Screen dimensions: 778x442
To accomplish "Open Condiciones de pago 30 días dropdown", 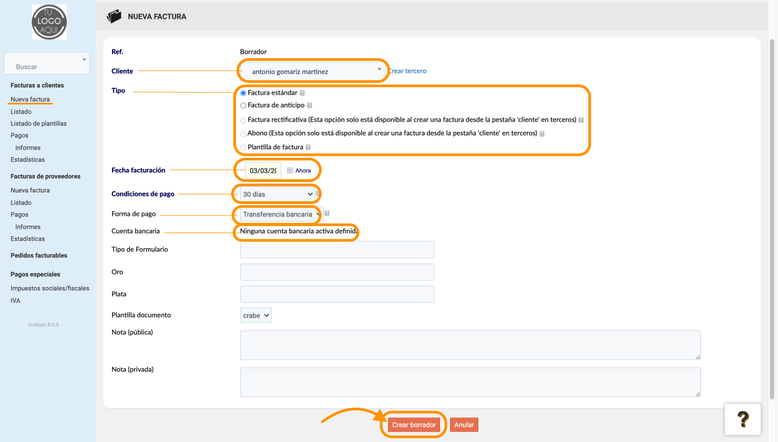I will pyautogui.click(x=277, y=194).
